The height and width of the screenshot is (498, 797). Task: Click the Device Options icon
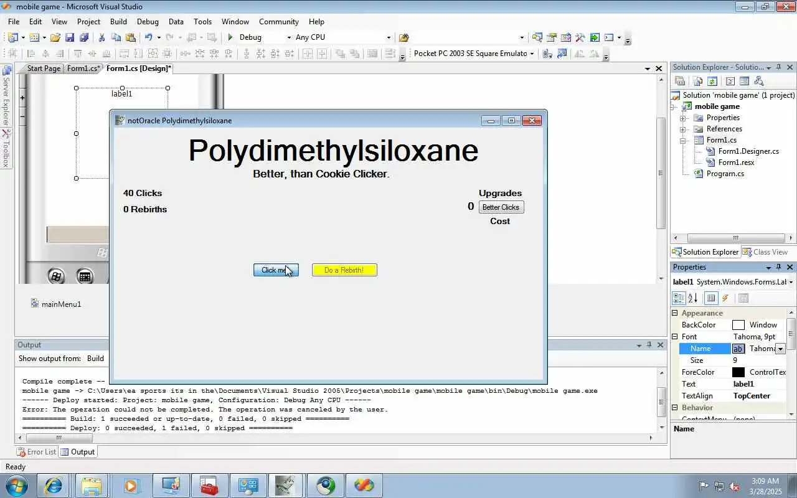point(562,54)
